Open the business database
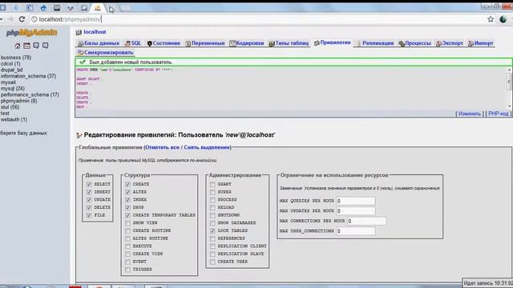Screen dimensions: 513x288 tap(16, 58)
